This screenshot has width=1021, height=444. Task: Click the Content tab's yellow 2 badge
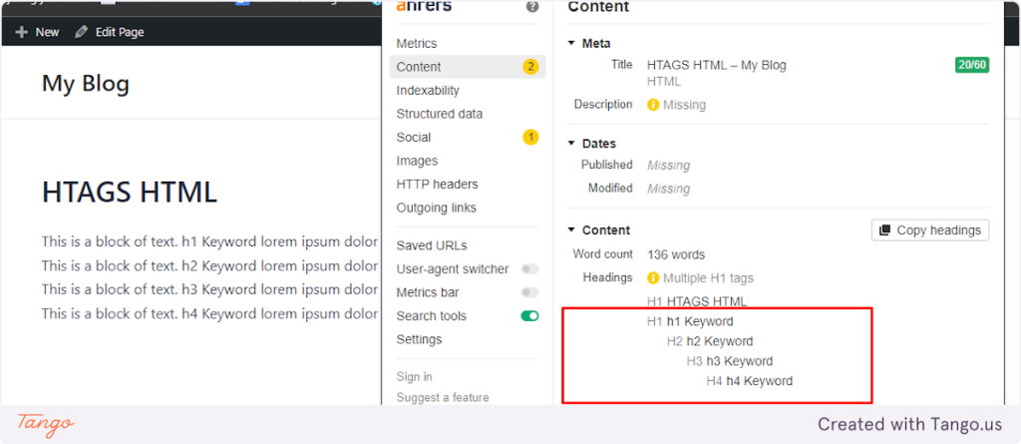(x=530, y=67)
